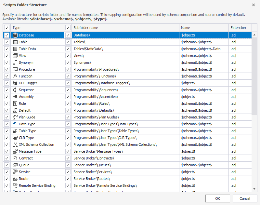Click the Service type icon
This screenshot has width=260, height=205.
coord(15,172)
